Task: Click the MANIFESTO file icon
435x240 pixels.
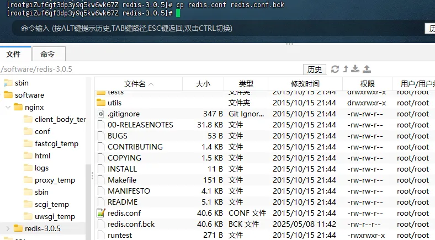Action: point(101,191)
